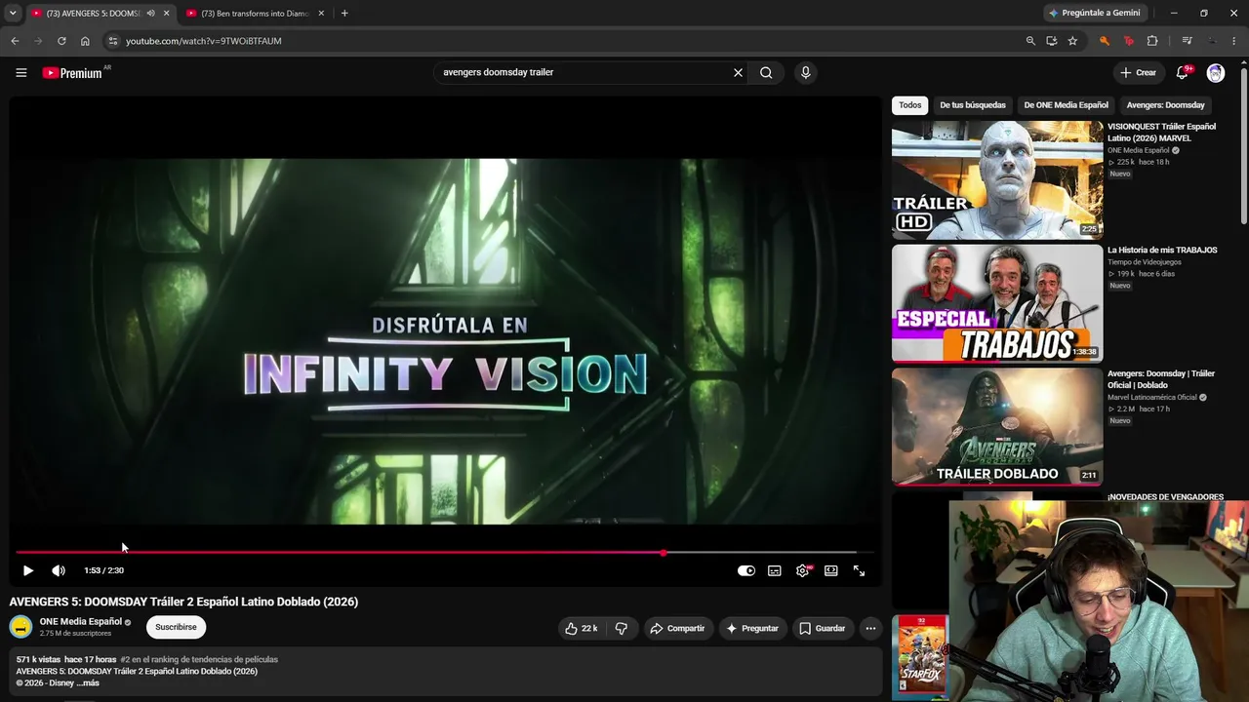
Task: Bookmark this page with the star
Action: tap(1072, 41)
